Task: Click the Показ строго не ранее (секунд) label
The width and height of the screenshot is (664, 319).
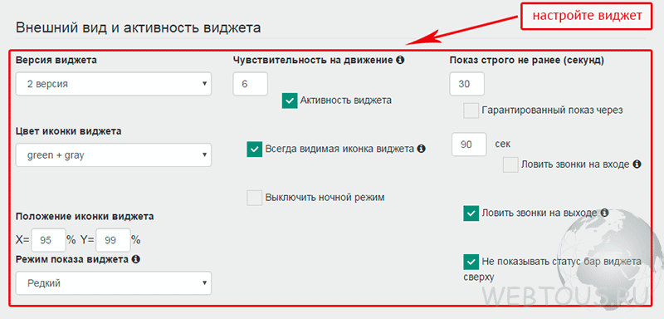Action: [x=527, y=60]
